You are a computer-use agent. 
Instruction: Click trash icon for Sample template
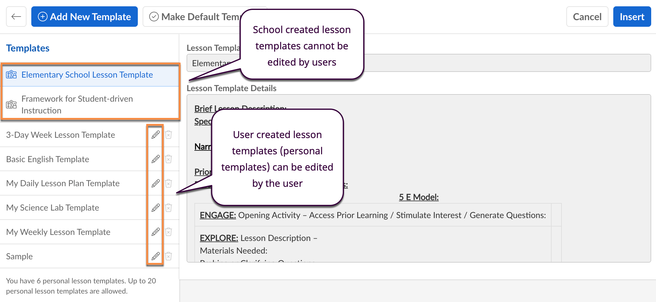tap(169, 256)
